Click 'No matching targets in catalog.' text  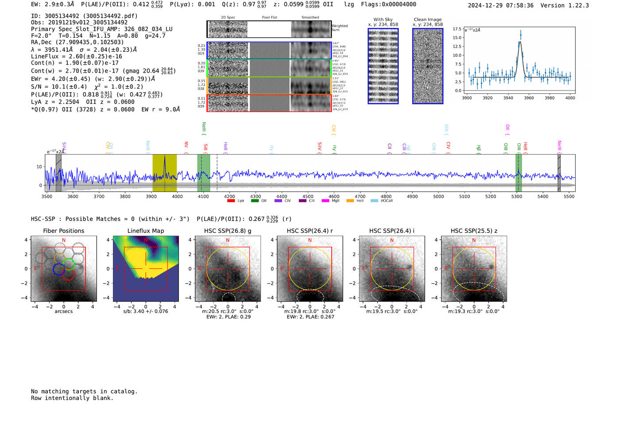(84, 391)
